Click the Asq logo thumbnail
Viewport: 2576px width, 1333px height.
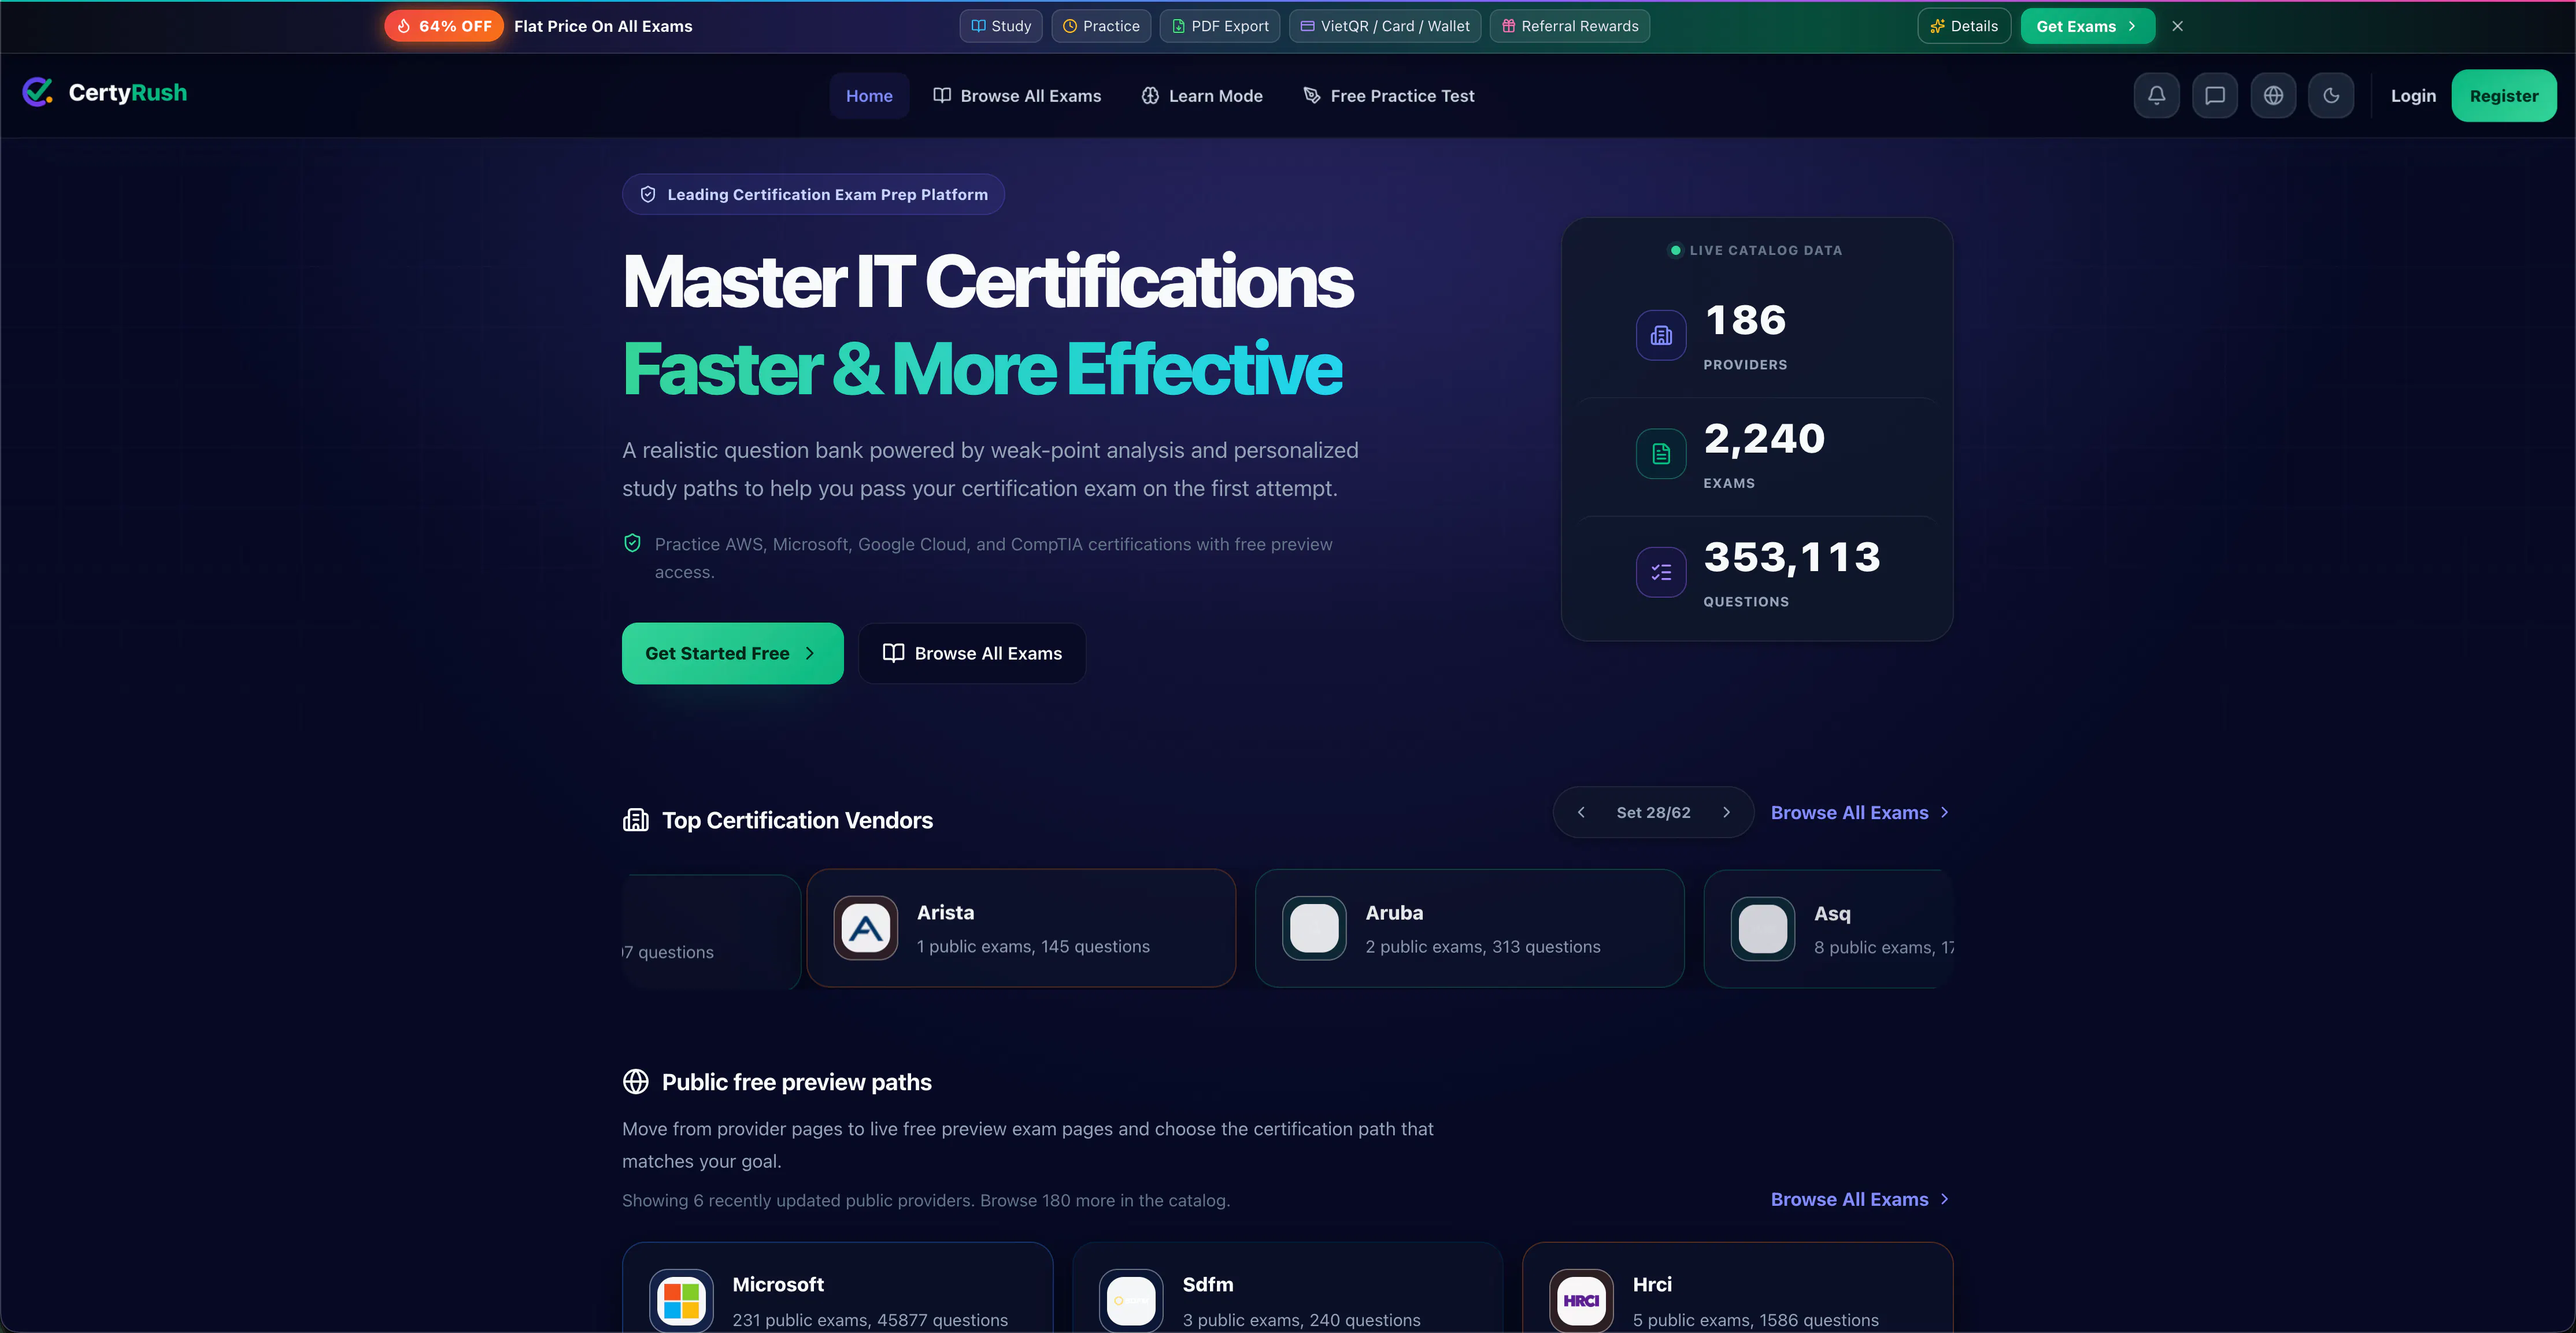(x=1763, y=928)
